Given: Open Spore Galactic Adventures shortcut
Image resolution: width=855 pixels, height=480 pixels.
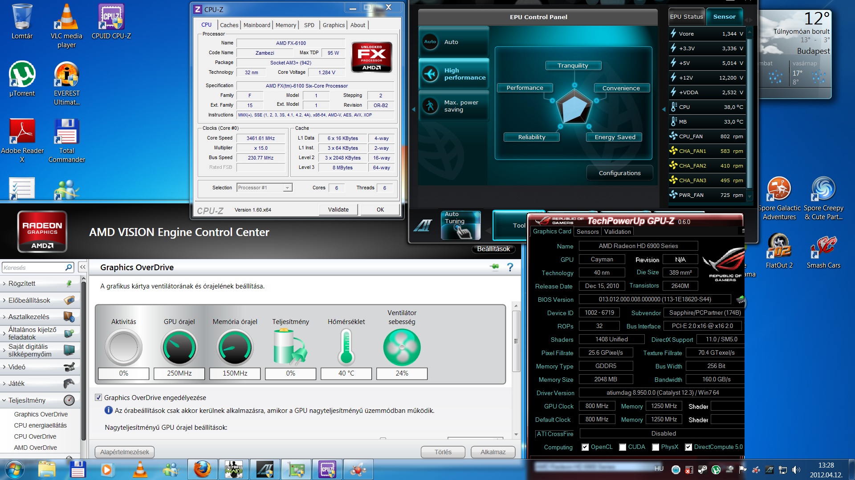Looking at the screenshot, I should coord(779,198).
